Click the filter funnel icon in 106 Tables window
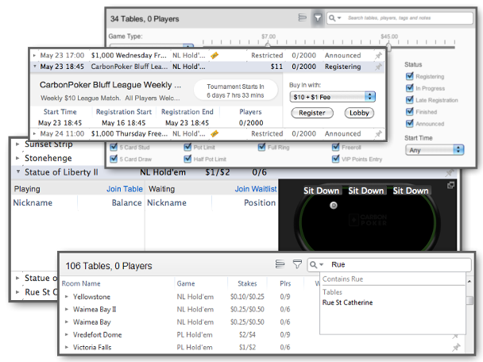The width and height of the screenshot is (483, 362). click(x=297, y=264)
